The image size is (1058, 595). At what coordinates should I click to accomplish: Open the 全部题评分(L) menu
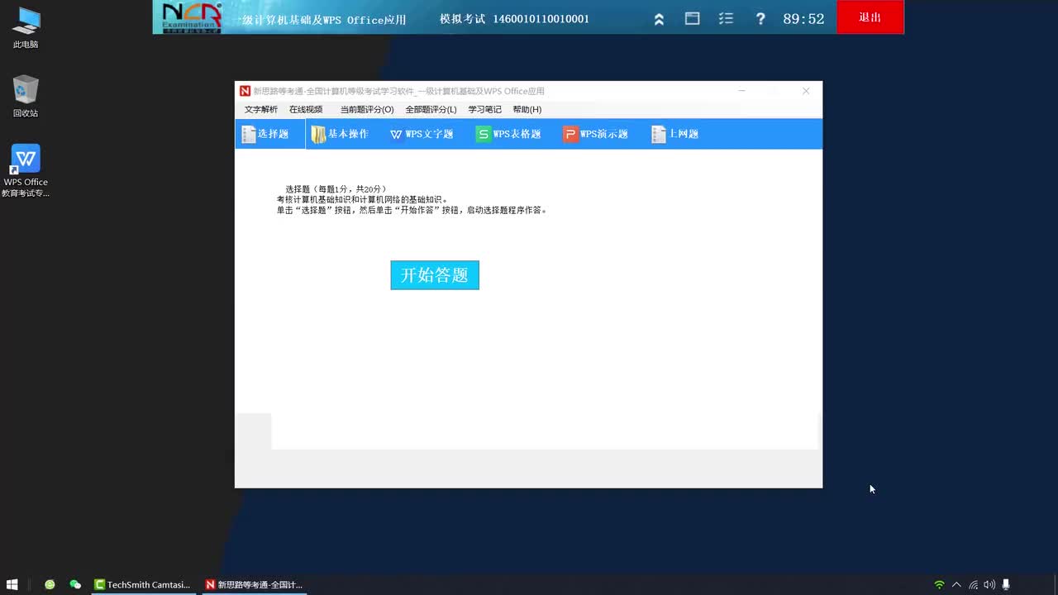[x=431, y=109]
